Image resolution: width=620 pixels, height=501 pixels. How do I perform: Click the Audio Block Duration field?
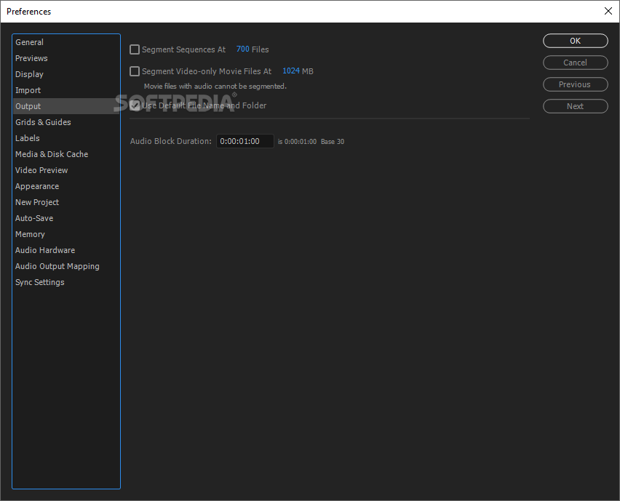point(245,141)
